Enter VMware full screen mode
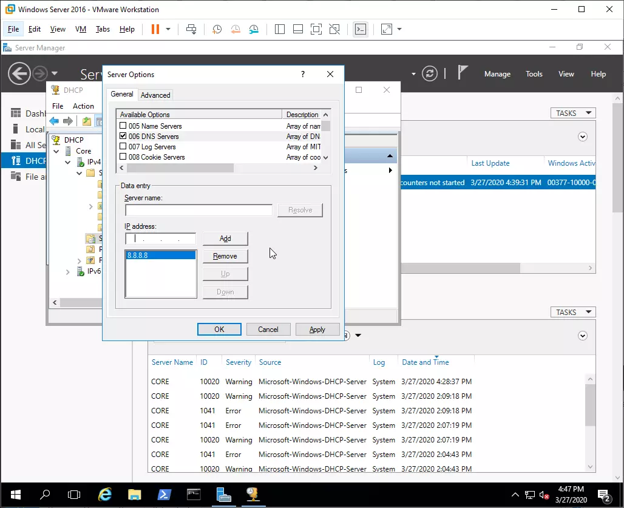 tap(316, 29)
